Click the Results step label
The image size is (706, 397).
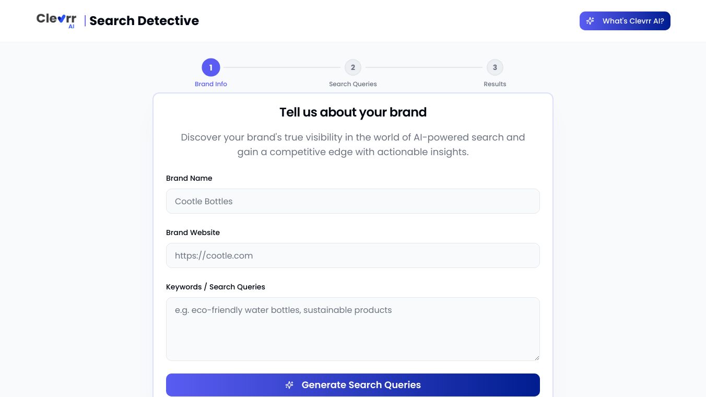point(495,84)
